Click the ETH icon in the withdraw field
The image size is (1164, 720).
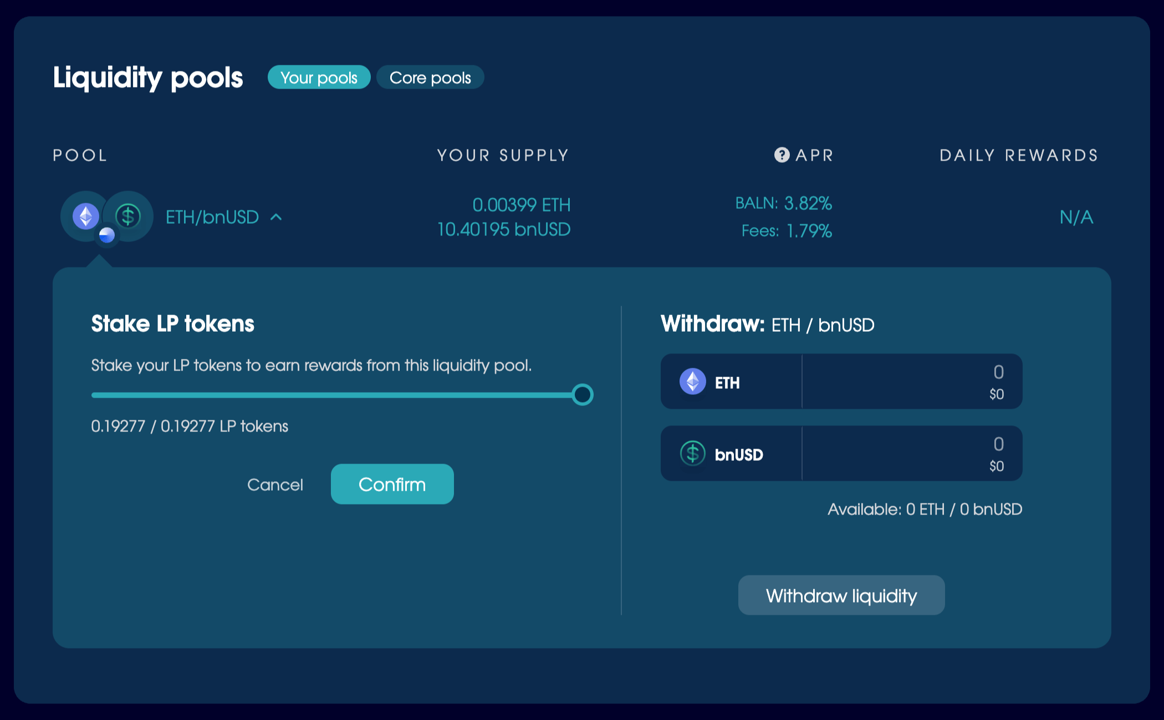[x=692, y=382]
